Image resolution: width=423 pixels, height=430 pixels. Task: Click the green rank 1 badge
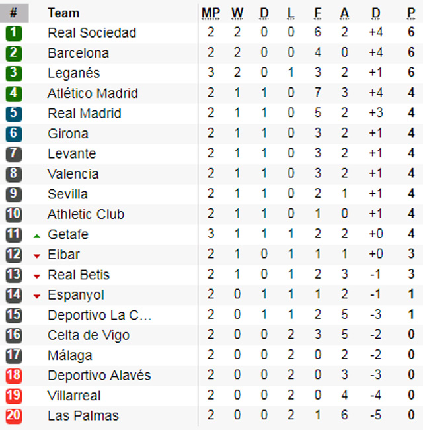click(x=14, y=33)
